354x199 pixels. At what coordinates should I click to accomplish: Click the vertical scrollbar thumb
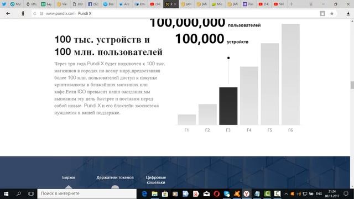point(352,85)
